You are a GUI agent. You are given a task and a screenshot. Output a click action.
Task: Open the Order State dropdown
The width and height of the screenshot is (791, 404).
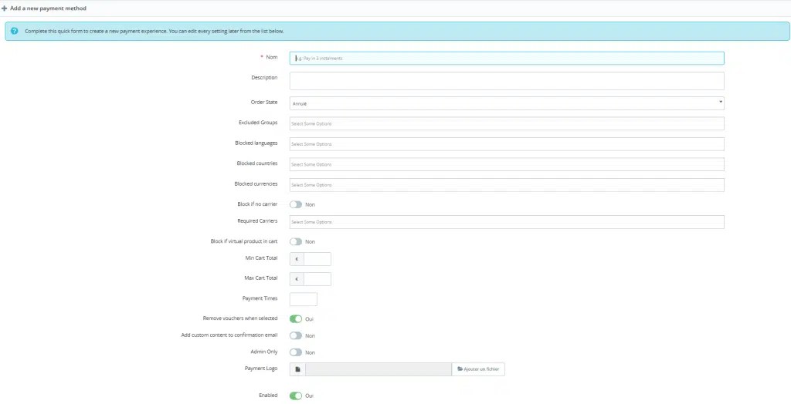coord(507,103)
